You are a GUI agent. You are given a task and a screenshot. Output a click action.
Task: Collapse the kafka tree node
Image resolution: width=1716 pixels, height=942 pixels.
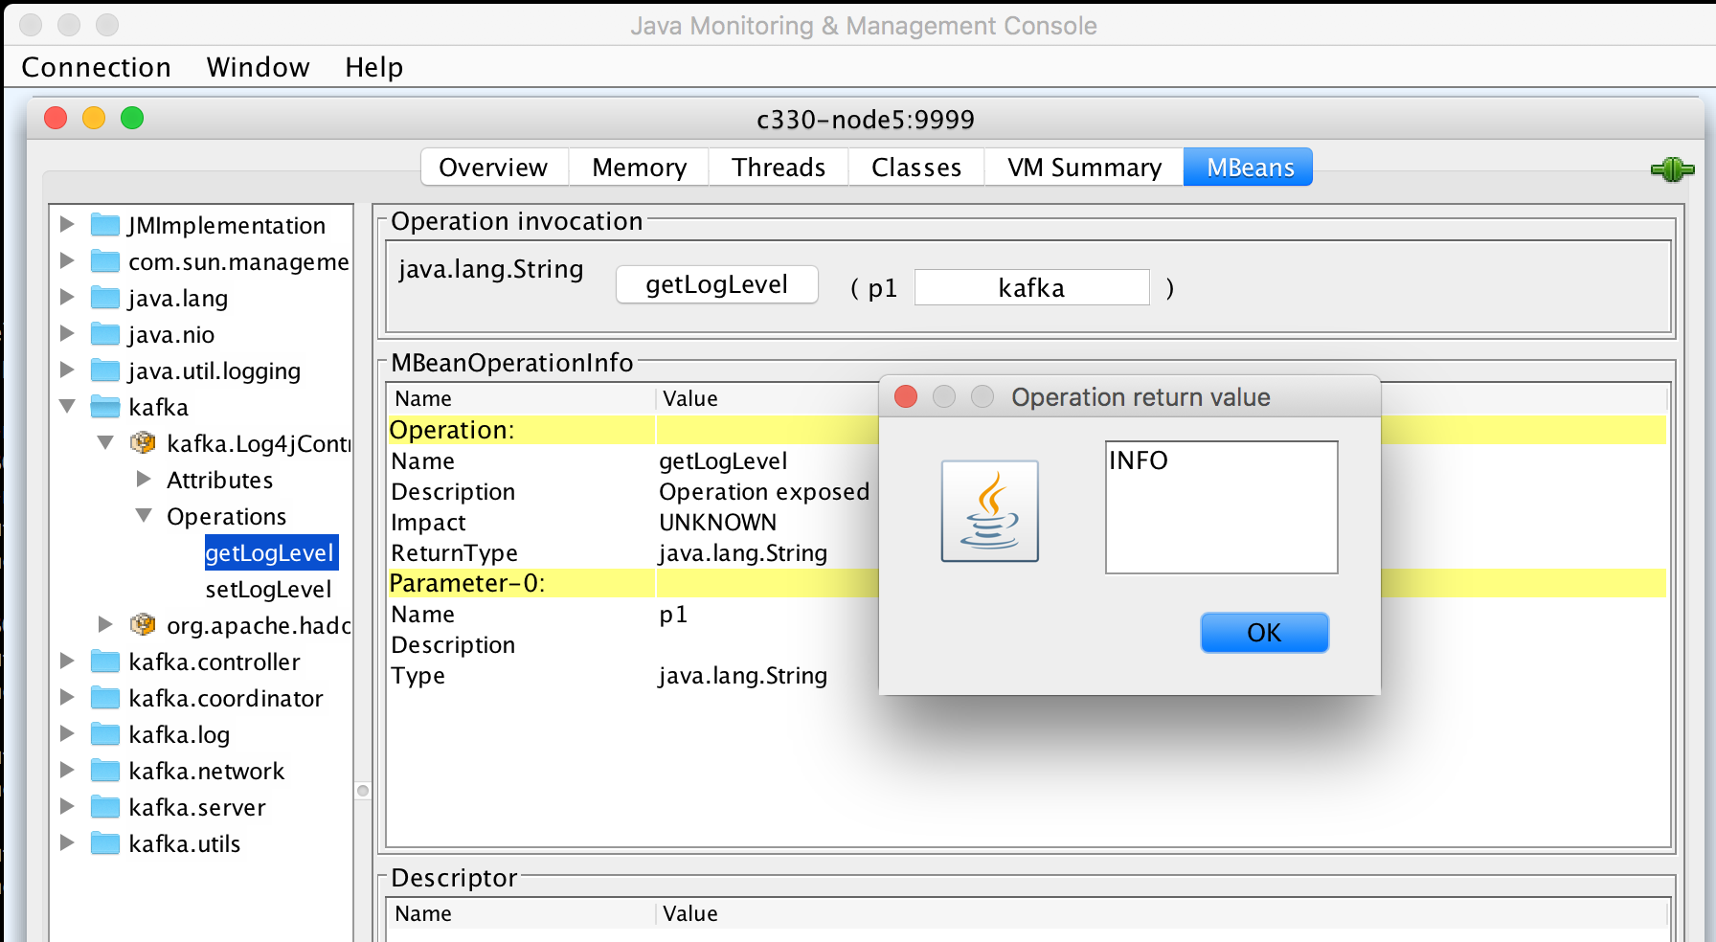66,406
